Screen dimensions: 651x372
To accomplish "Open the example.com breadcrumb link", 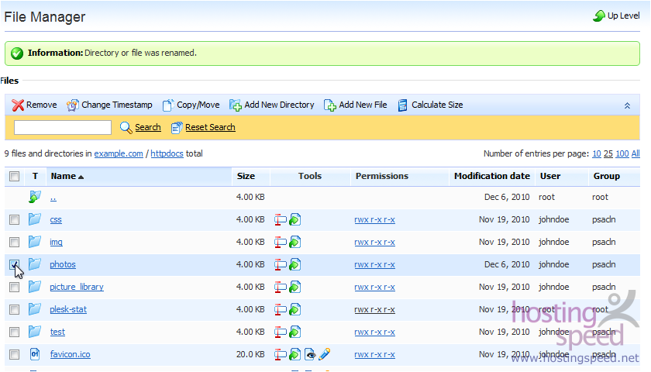I will click(119, 153).
